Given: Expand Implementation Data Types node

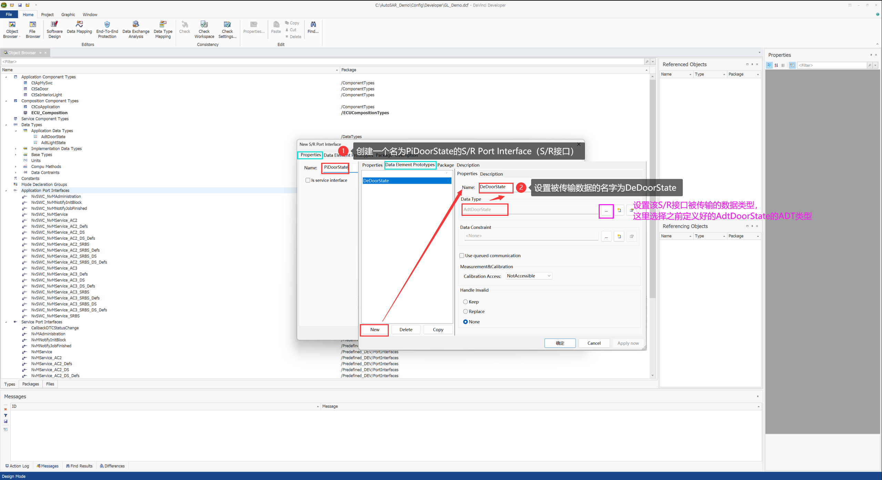Looking at the screenshot, I should click(x=16, y=149).
